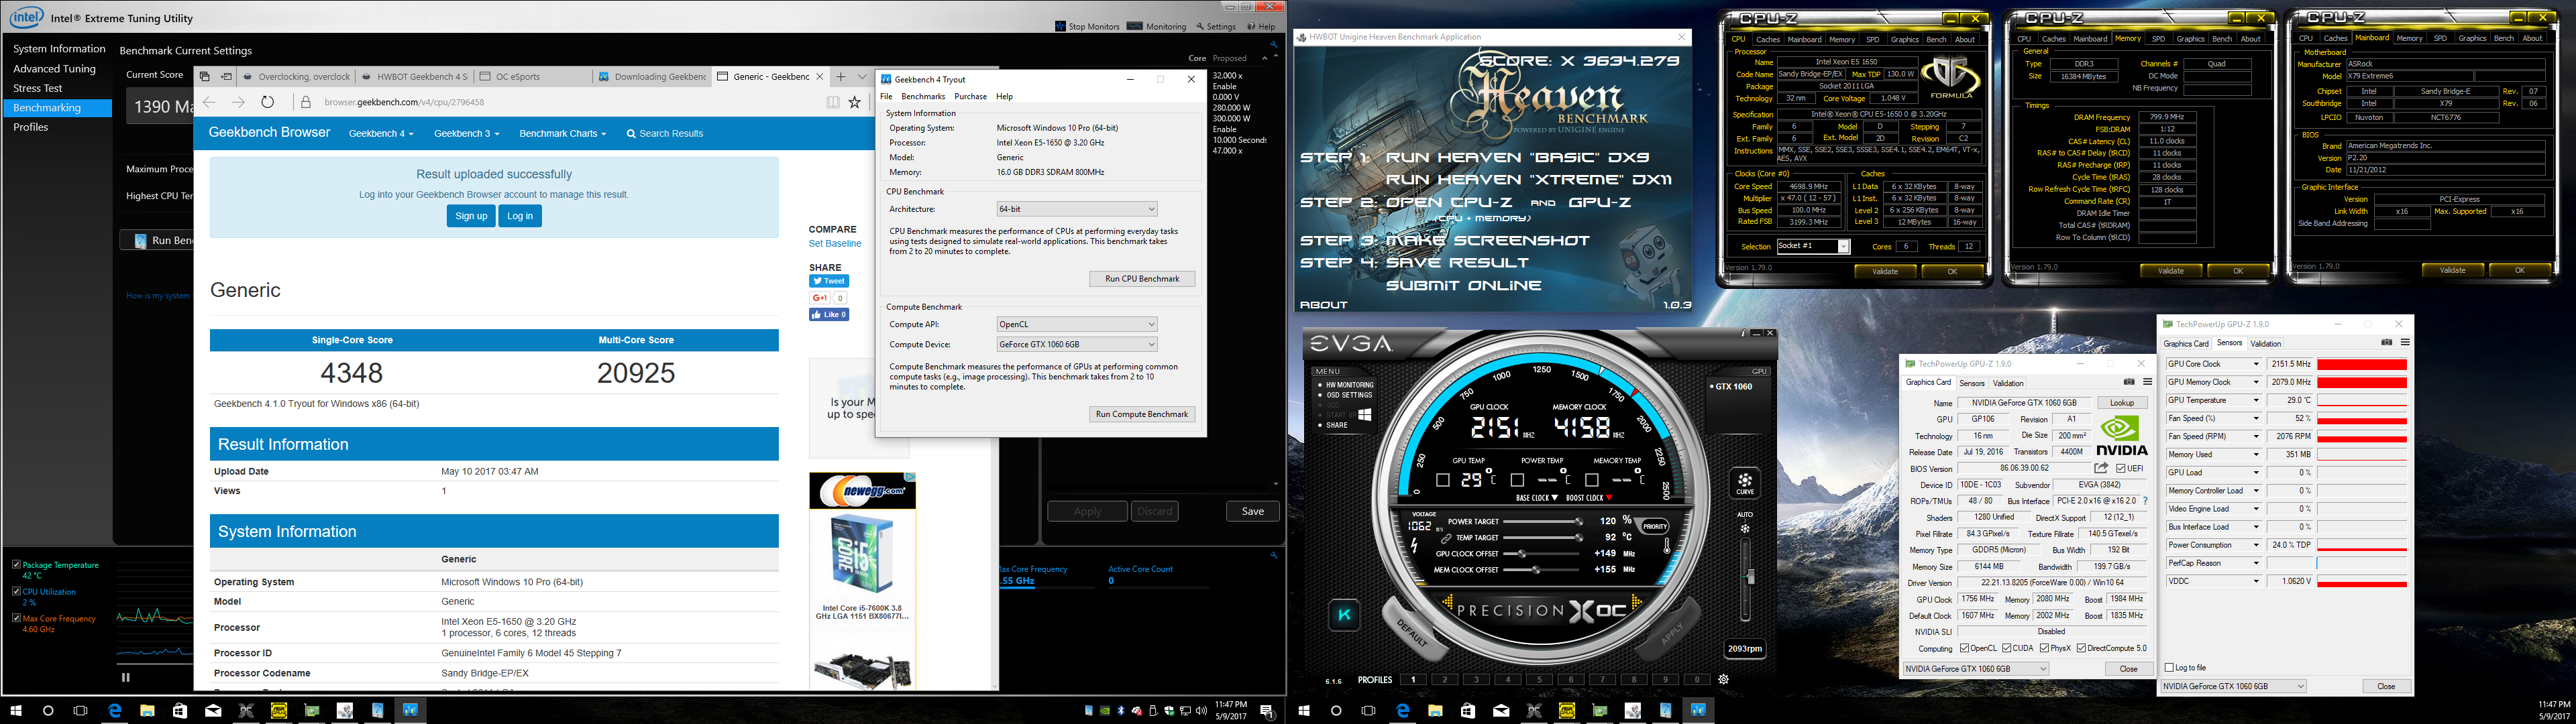
Task: Click Run CPU Benchmark button
Action: click(1142, 279)
